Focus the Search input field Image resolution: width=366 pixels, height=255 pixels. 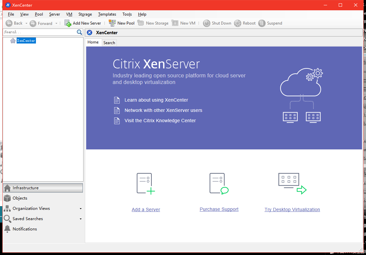point(40,32)
